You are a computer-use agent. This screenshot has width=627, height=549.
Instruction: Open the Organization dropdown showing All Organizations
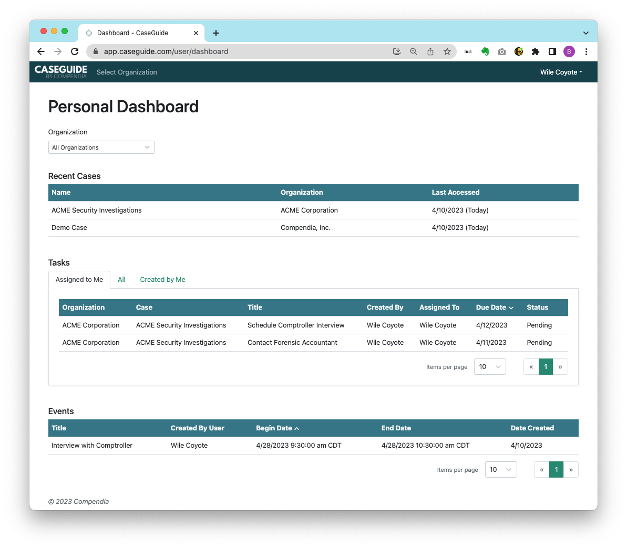[101, 147]
